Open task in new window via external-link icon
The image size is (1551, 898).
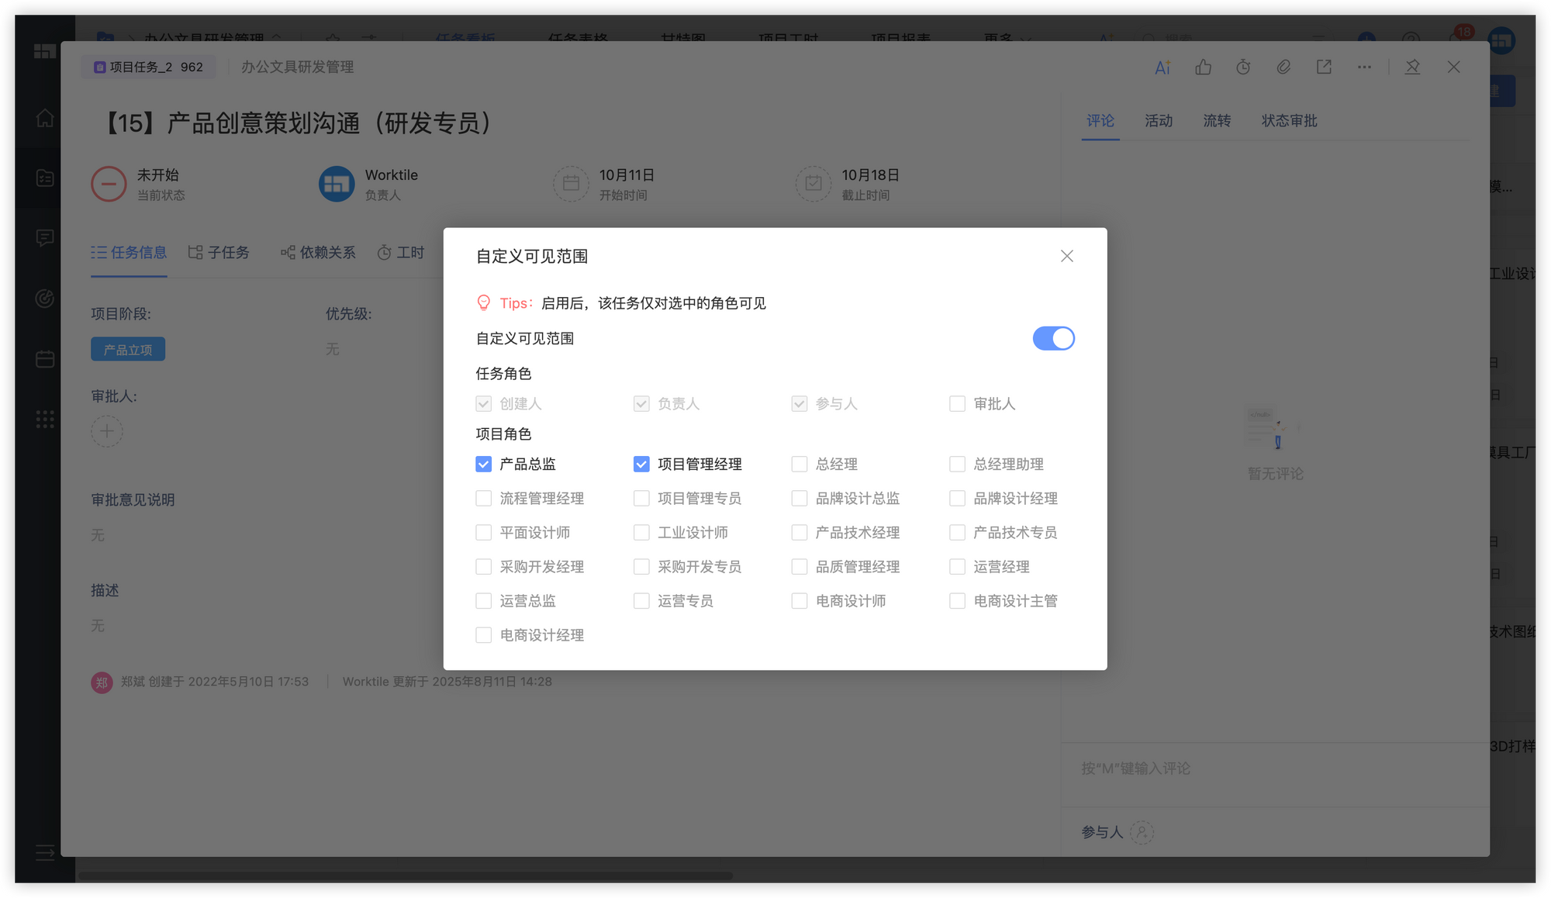[x=1324, y=67]
